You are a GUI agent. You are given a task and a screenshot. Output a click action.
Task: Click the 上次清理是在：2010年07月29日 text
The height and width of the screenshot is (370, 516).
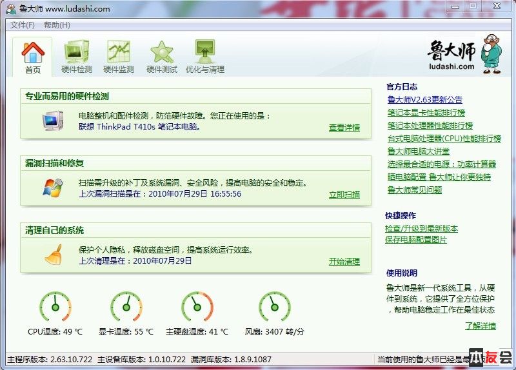135,261
